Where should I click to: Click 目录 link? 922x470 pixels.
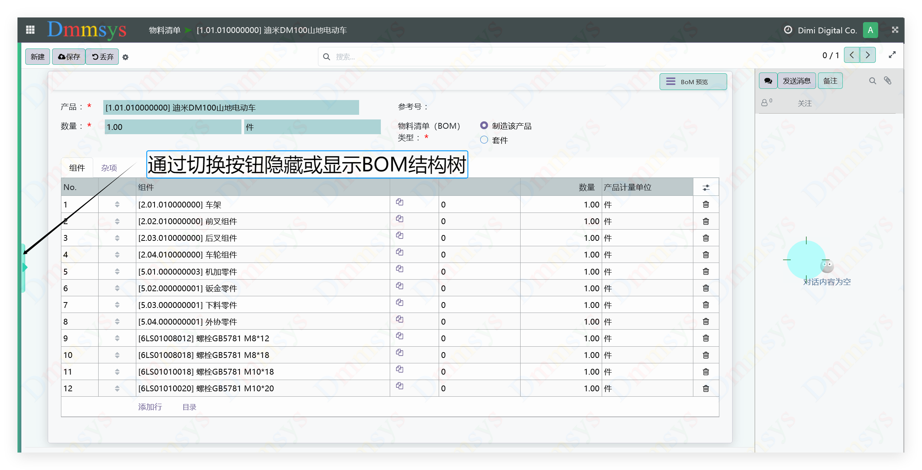189,407
